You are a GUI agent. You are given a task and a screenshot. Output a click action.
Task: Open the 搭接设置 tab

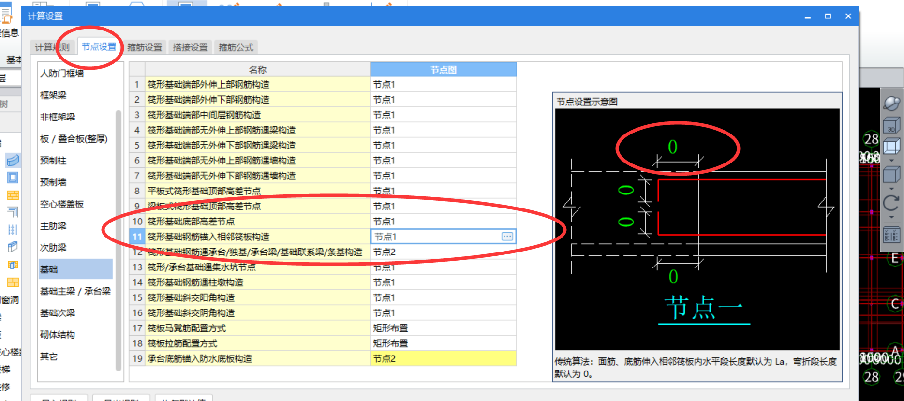coord(190,47)
